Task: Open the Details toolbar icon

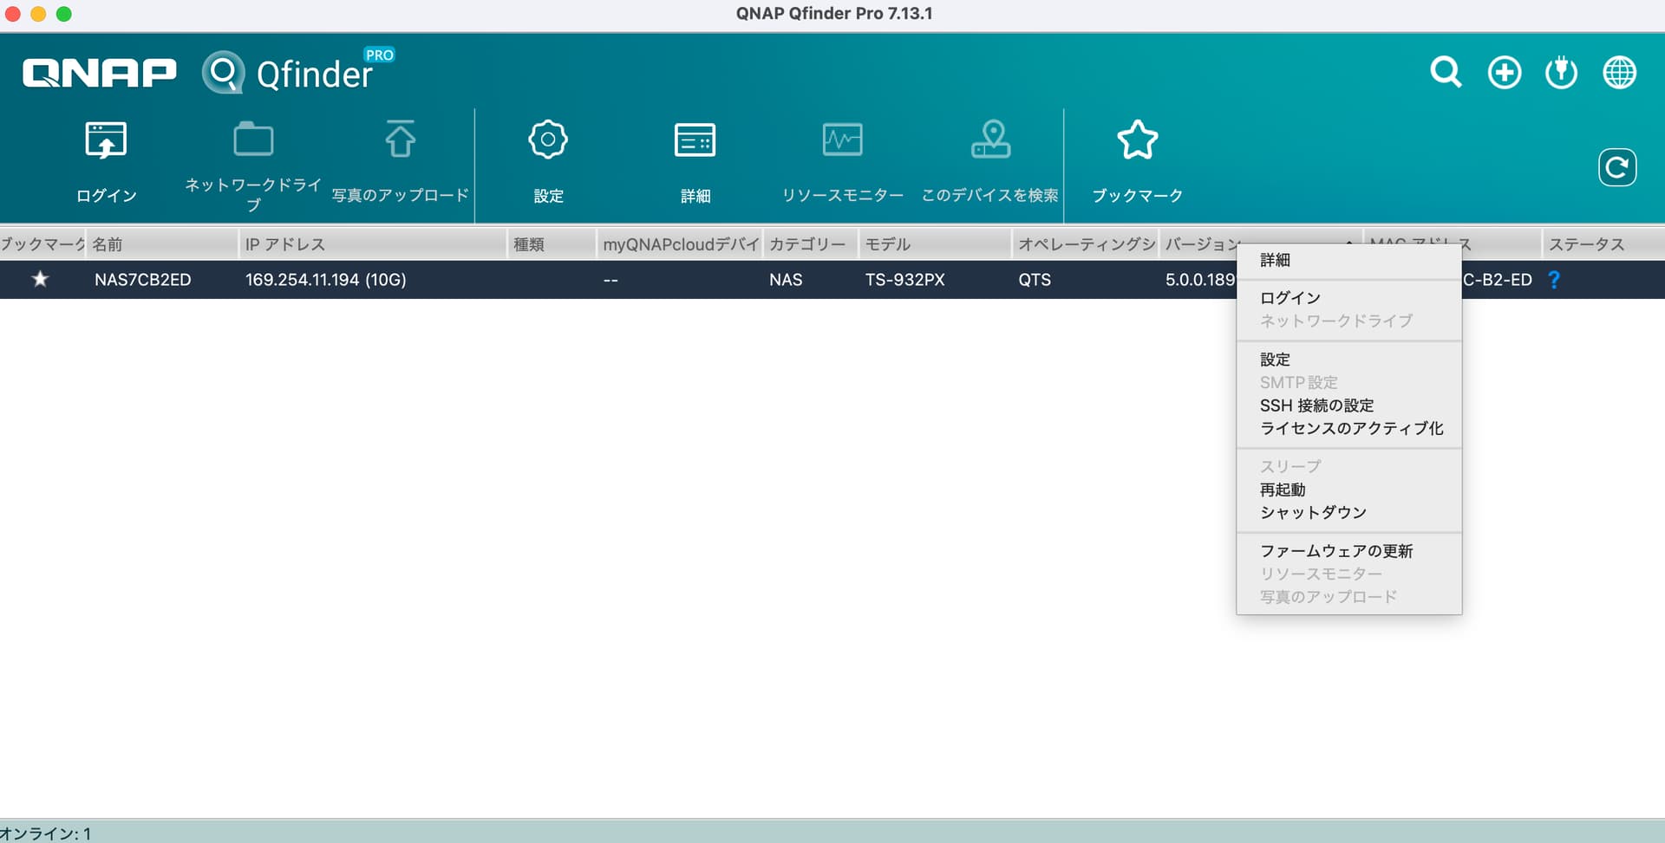Action: (695, 140)
